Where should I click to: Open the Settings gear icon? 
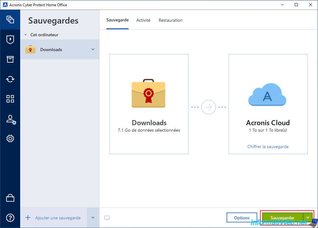click(10, 138)
